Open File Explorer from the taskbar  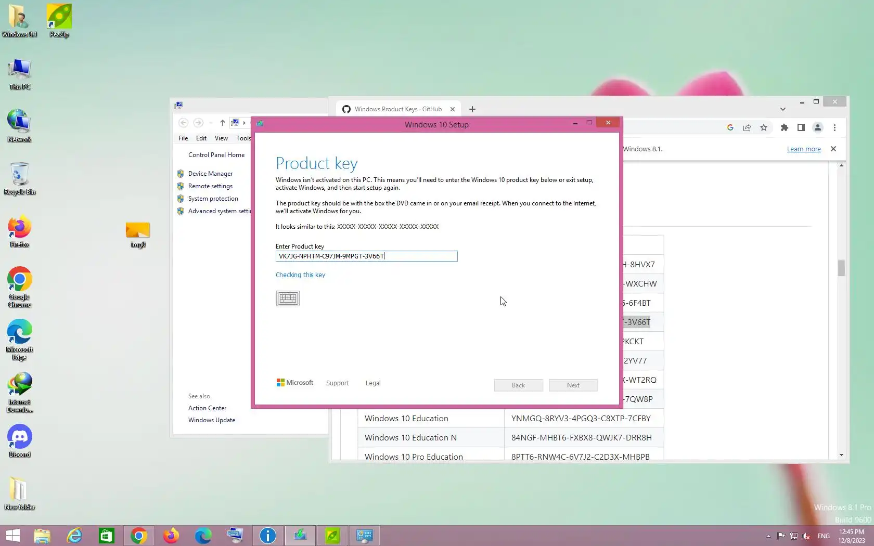pyautogui.click(x=42, y=536)
